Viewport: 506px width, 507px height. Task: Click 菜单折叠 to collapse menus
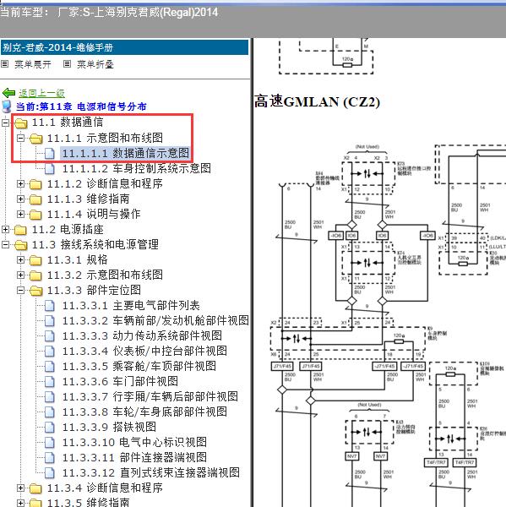click(95, 64)
